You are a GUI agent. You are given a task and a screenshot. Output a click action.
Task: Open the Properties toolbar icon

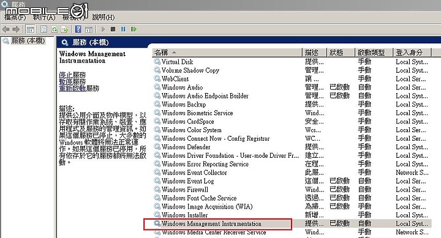[43, 29]
